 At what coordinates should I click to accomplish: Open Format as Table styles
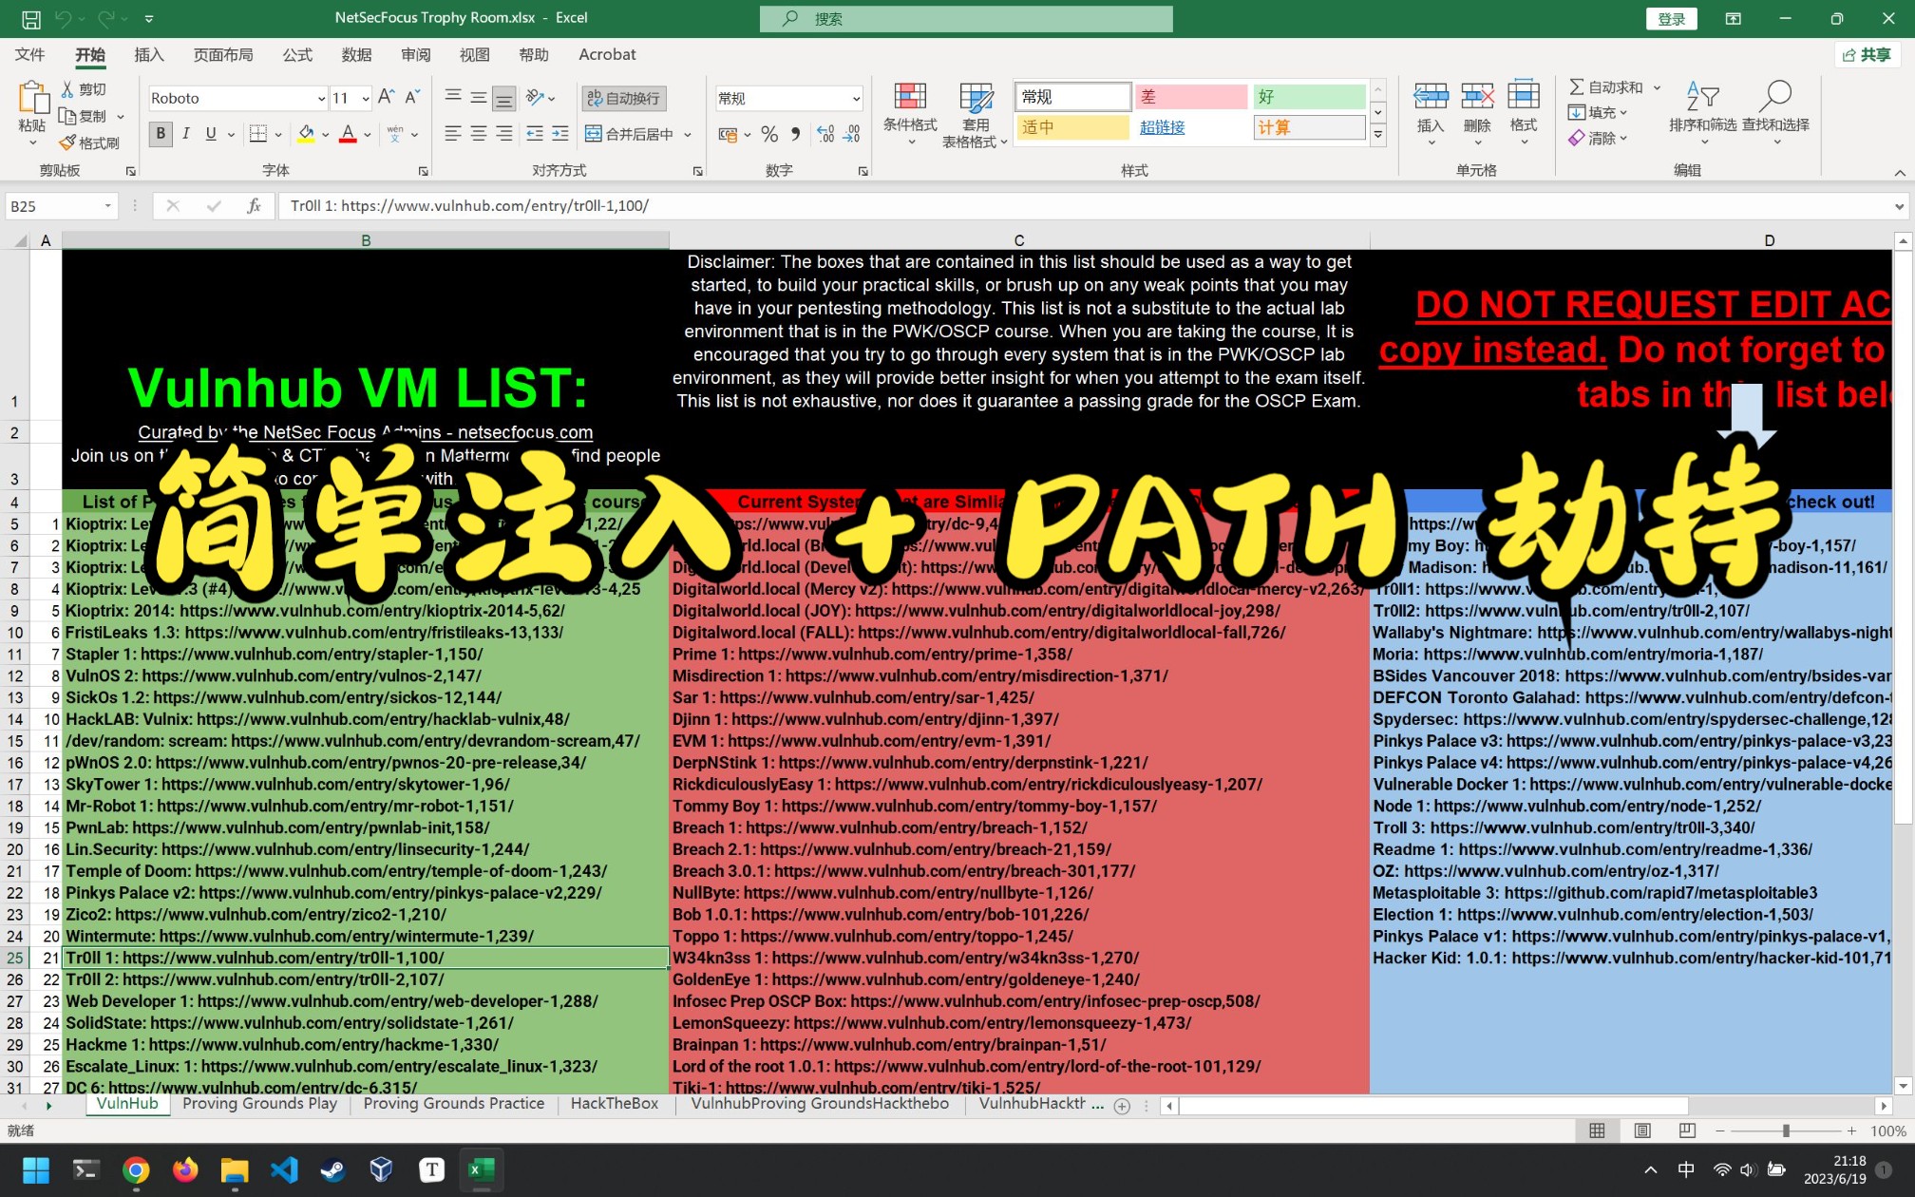point(976,114)
